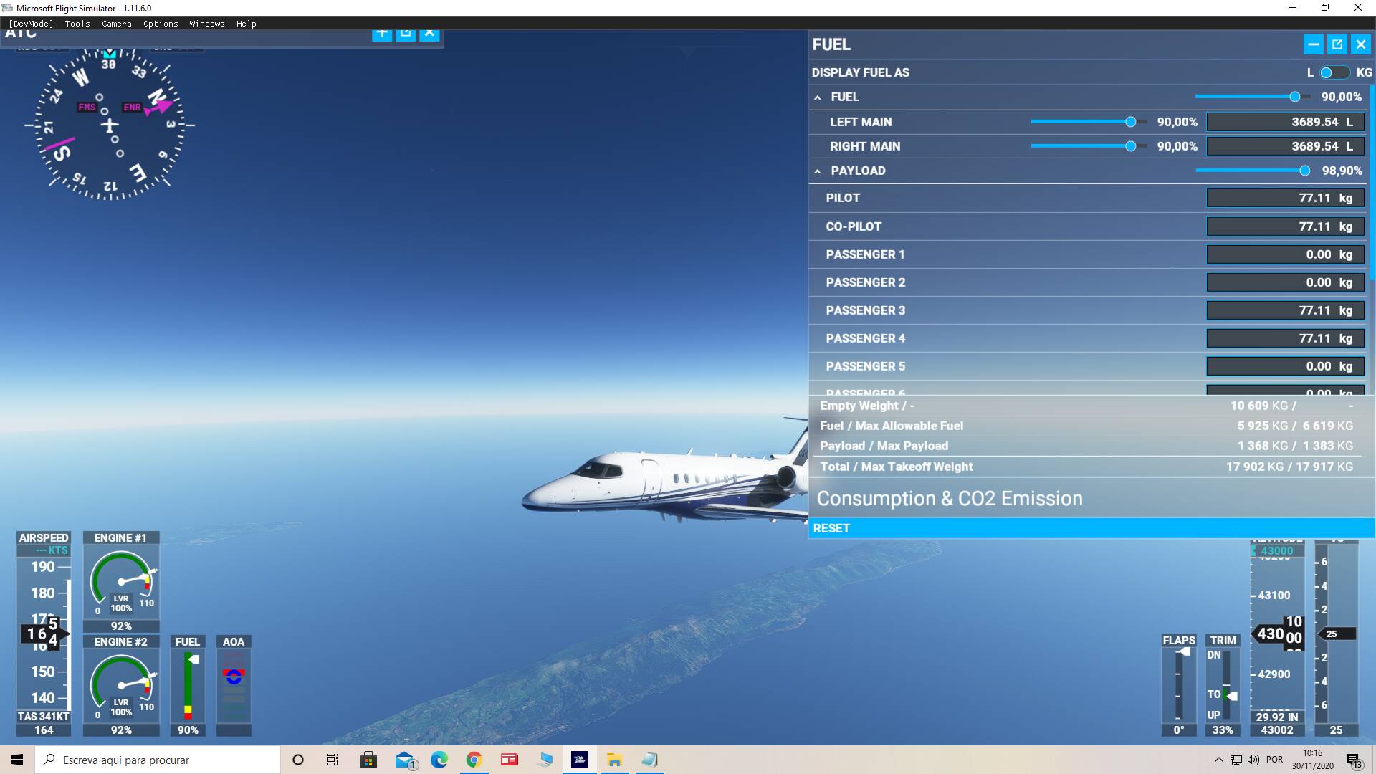Edit the PASSENGER 1 weight field

click(1285, 254)
